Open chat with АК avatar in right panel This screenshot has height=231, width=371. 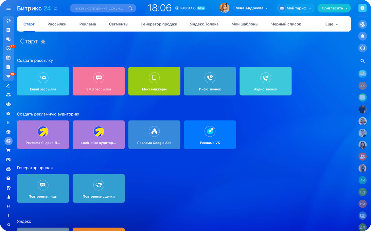[362, 86]
